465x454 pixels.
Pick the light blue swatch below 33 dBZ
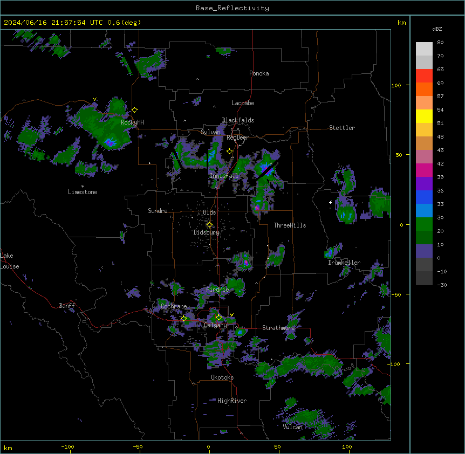424,211
